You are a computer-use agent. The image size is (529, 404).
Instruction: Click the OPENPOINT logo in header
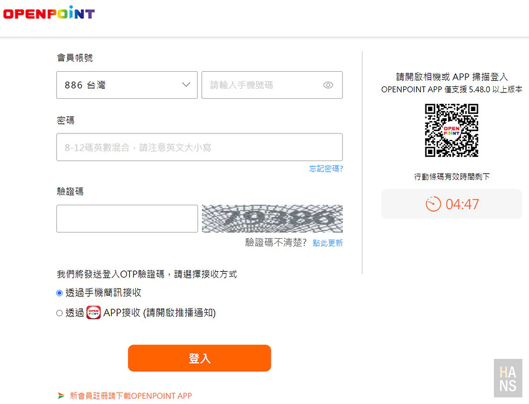click(48, 14)
